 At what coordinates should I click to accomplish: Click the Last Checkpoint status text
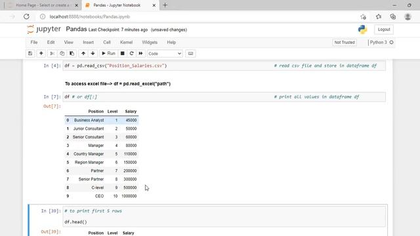point(118,29)
